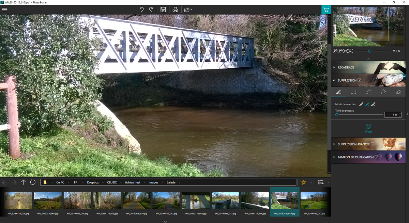409x223 pixels.
Task: Select the rectangular selection tool
Action: pos(353,92)
